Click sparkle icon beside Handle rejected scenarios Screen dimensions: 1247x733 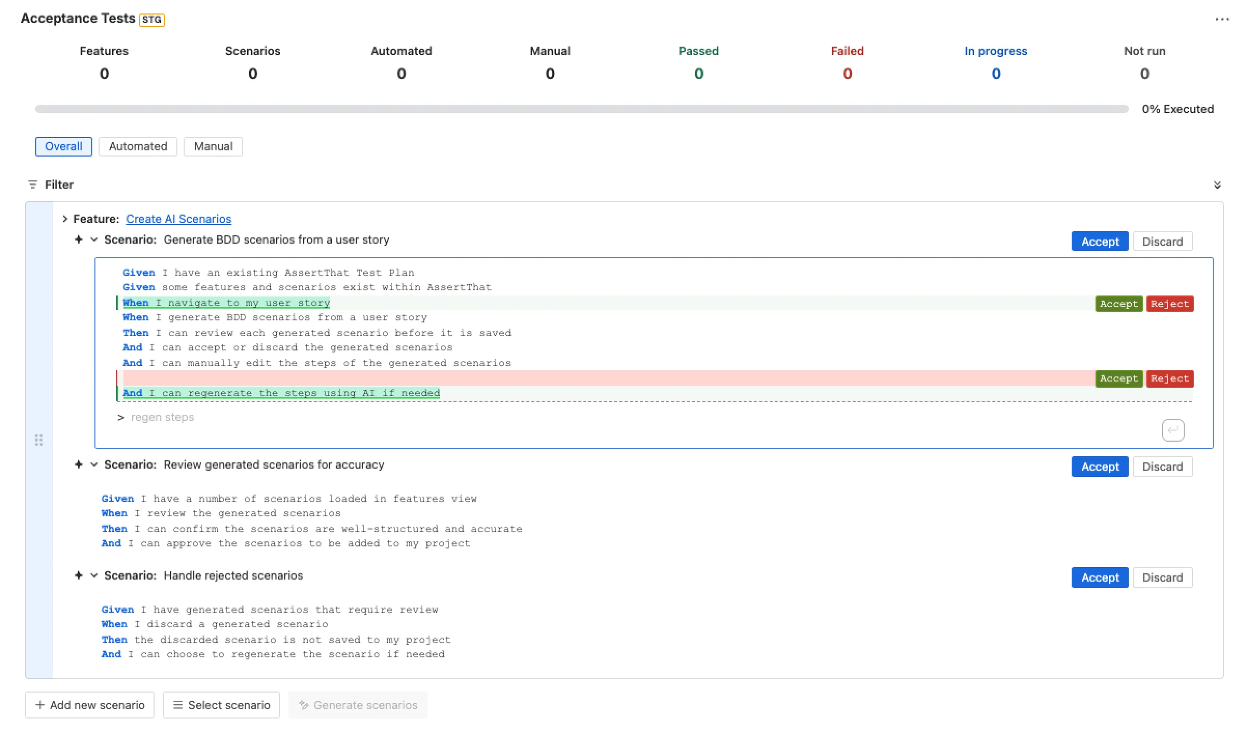[78, 575]
